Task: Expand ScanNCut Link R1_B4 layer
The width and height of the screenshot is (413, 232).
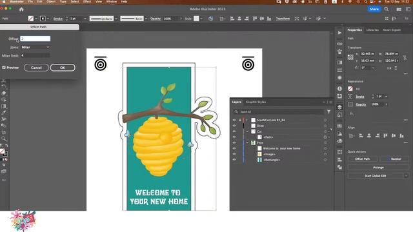Action: [247, 120]
